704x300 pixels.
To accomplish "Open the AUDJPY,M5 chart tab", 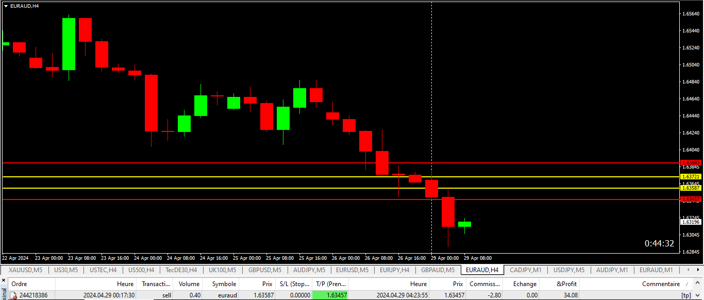I will point(309,270).
